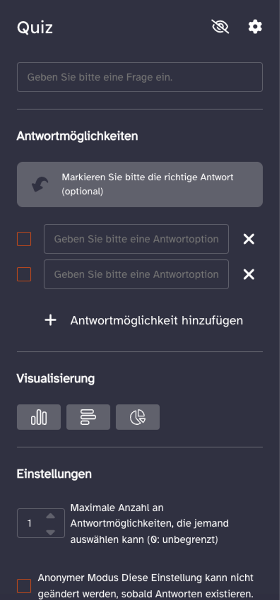Click 'Antwortmöglichkeit hinzufügen' label

pos(157,320)
